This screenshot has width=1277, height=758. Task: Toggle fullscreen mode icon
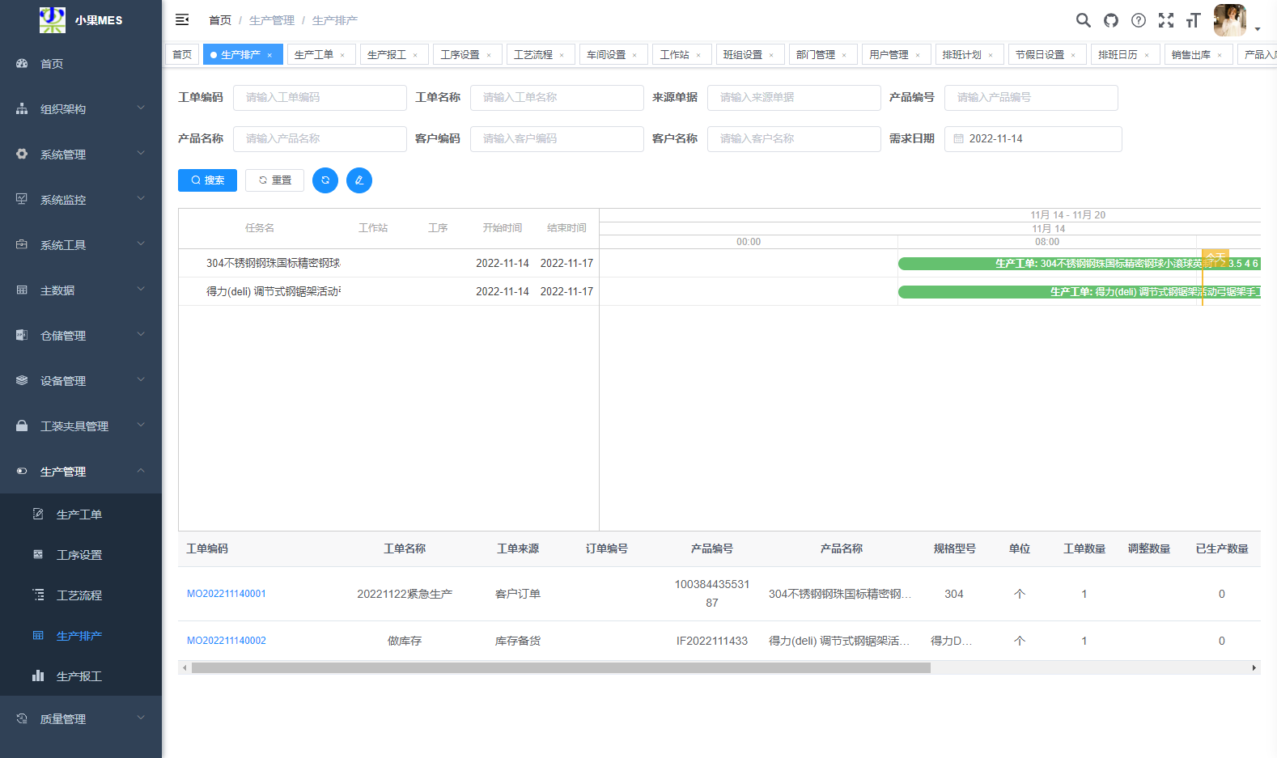point(1166,20)
